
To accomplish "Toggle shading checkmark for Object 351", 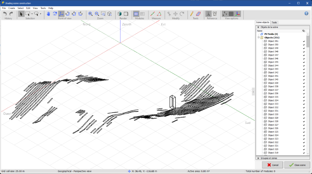I will pos(304,41).
